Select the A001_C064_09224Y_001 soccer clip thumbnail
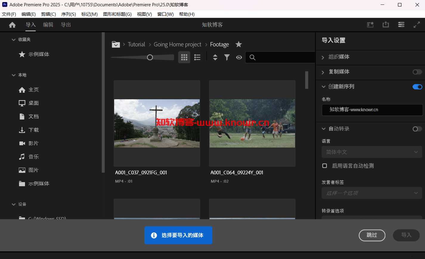Viewport: 425px width, 259px height. point(252,123)
